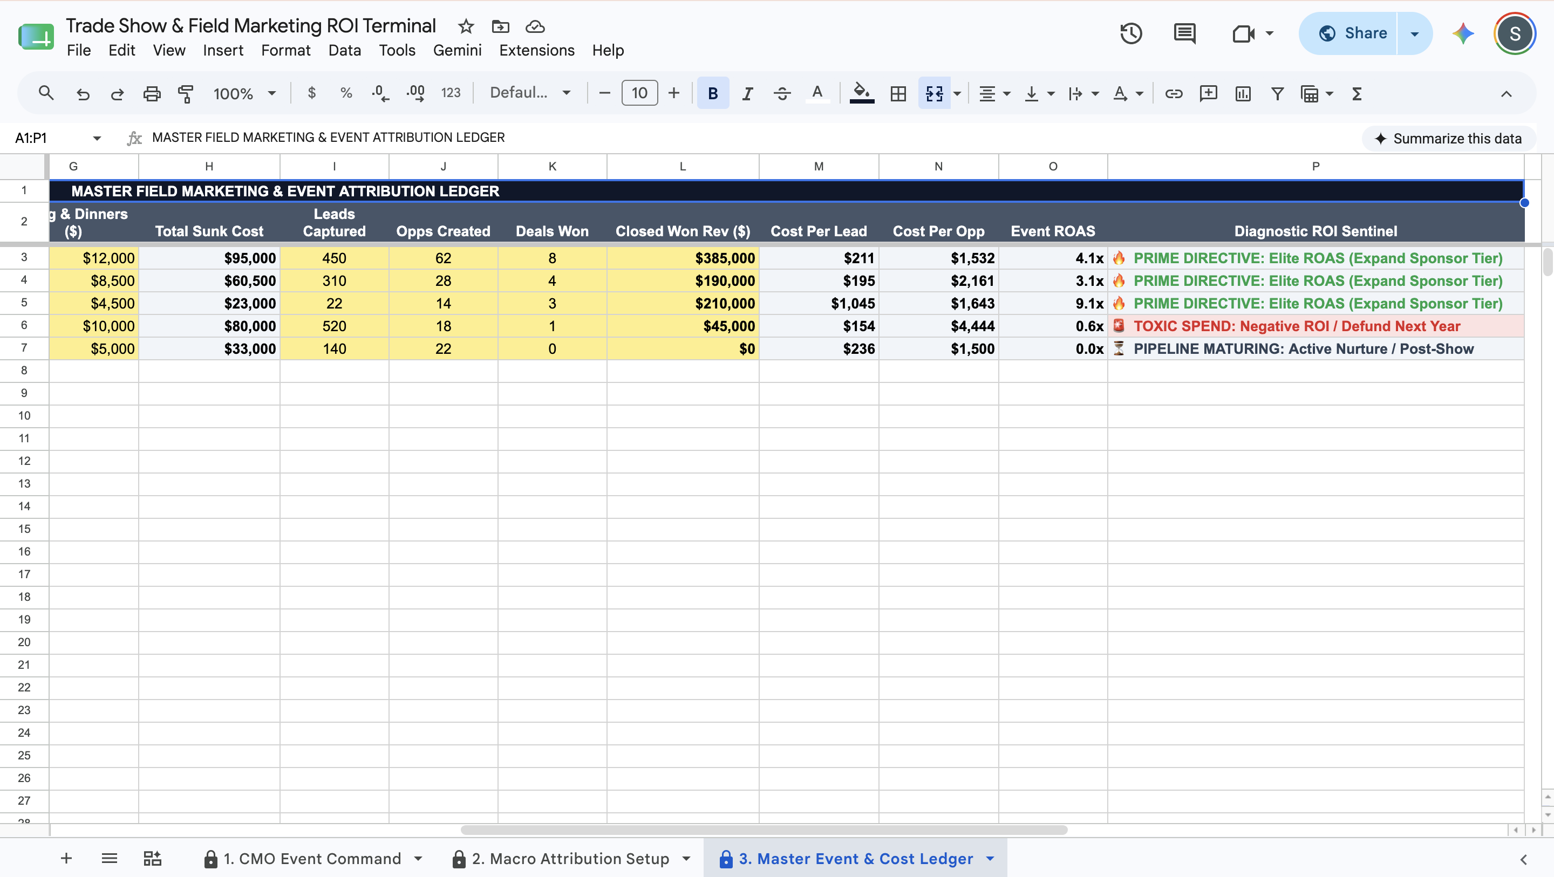
Task: Decrease the font size
Action: [604, 93]
